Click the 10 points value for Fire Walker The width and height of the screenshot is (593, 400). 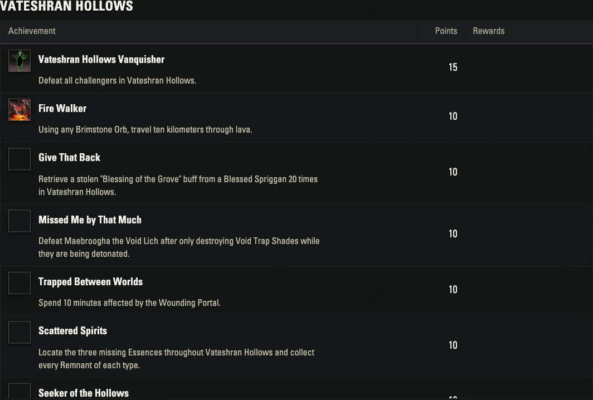tap(453, 116)
